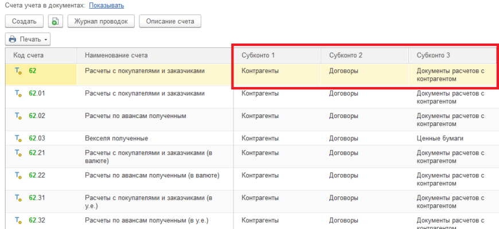Click the account icon in row 62.21
The width and height of the screenshot is (499, 229).
pyautogui.click(x=18, y=153)
